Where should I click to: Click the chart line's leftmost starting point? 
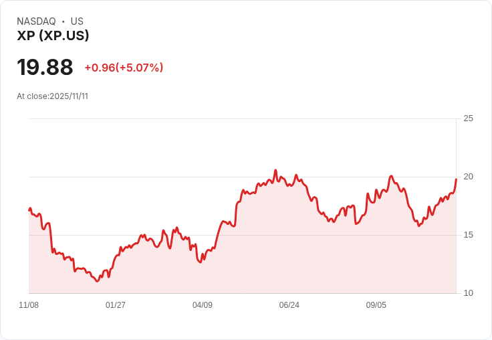(29, 209)
